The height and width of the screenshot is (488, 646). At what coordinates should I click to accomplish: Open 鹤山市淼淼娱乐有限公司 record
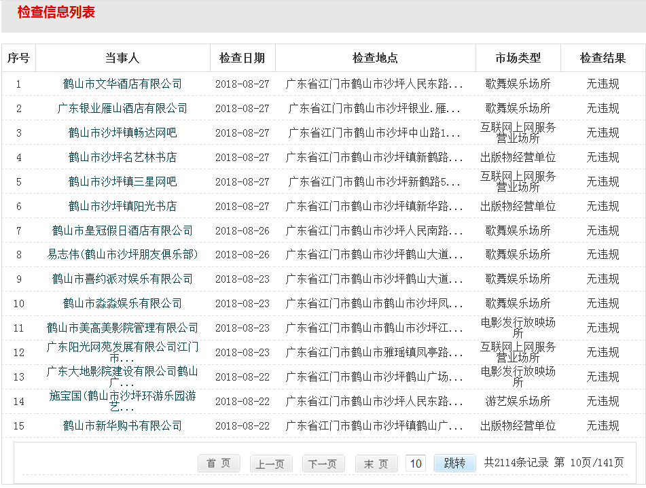pos(122,304)
